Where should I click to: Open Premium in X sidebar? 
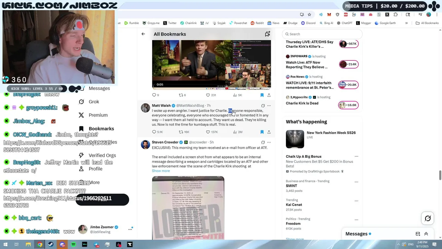click(x=93, y=115)
